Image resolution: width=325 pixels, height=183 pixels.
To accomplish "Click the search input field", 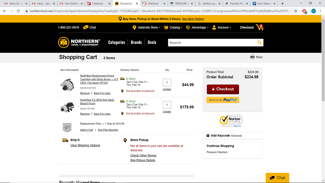I will [x=212, y=43].
